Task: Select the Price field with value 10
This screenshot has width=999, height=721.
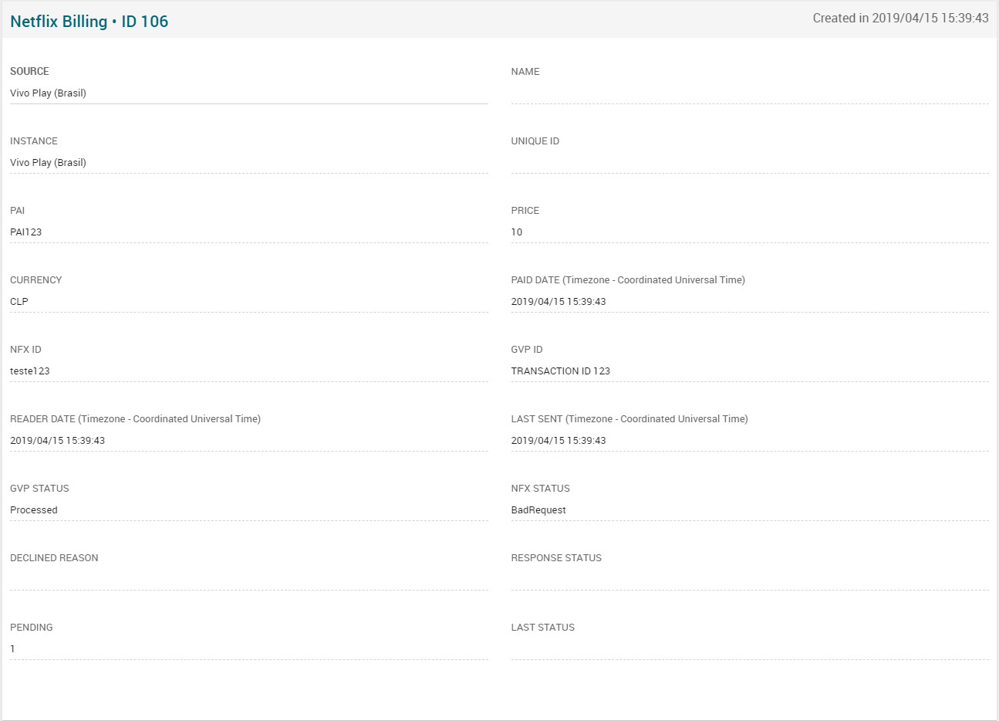Action: [x=749, y=232]
